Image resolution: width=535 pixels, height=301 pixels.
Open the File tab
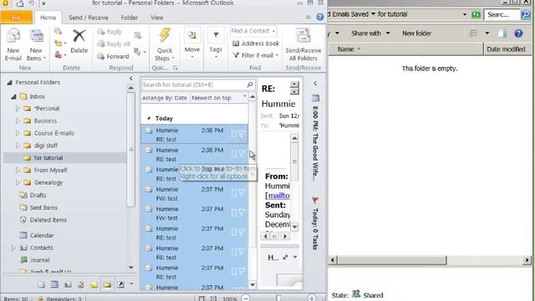click(16, 18)
